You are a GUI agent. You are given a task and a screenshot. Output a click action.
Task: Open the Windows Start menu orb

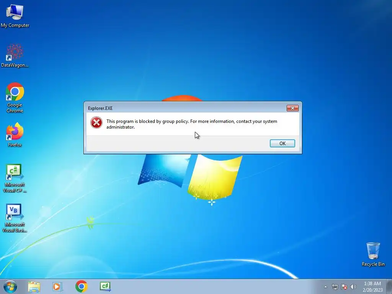pyautogui.click(x=10, y=286)
